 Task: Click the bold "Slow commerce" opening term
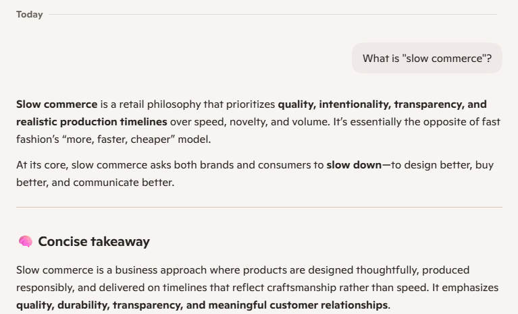point(57,104)
